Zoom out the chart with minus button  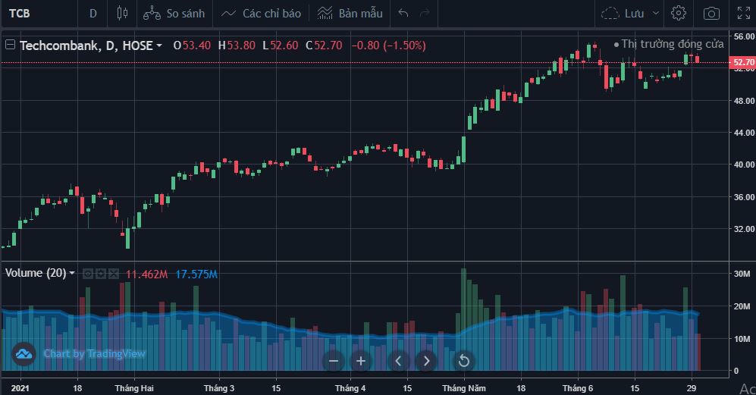pyautogui.click(x=334, y=361)
